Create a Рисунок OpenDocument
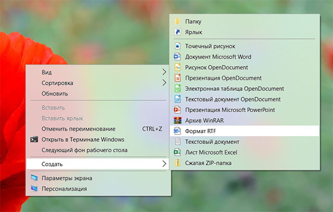333x212 pixels. [x=245, y=67]
